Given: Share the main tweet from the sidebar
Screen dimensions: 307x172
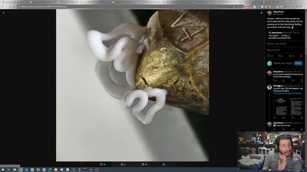Looking at the screenshot, I should pos(301,56).
